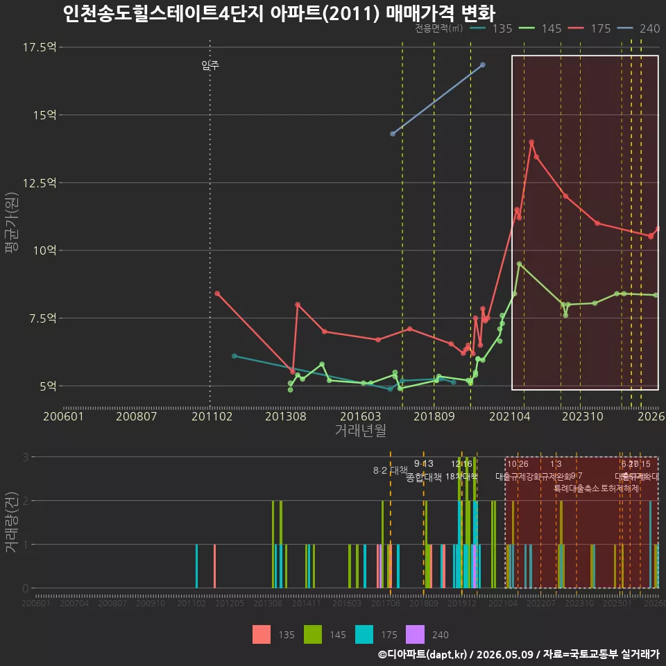Click the 15억 price axis label
The image size is (666, 666).
pos(45,115)
